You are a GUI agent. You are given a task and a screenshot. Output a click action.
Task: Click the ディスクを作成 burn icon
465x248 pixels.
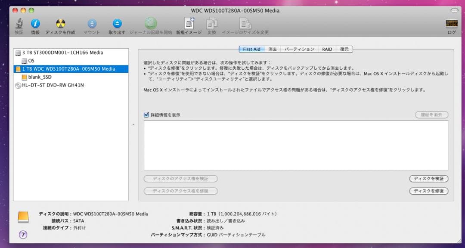tap(60, 24)
